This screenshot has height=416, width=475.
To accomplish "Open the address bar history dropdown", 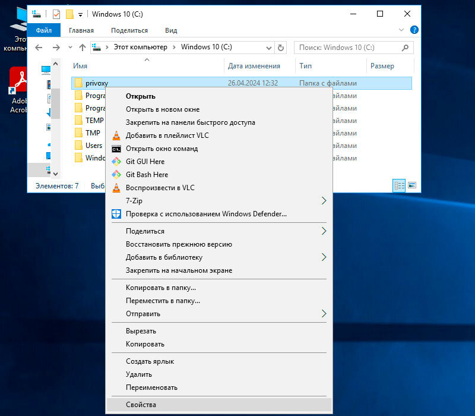I will pos(269,48).
